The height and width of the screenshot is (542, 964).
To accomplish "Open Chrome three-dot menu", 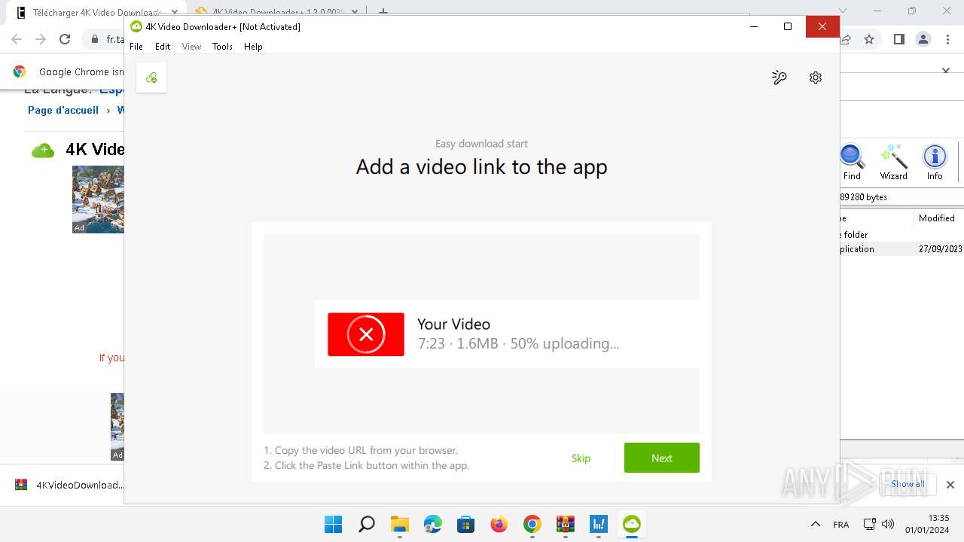I will [947, 39].
